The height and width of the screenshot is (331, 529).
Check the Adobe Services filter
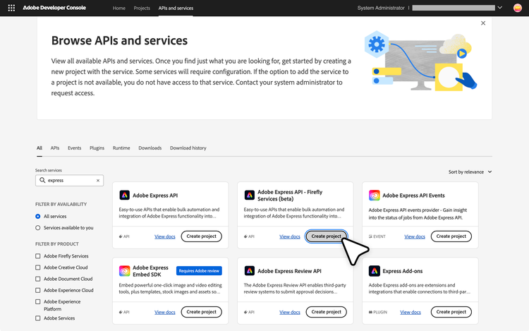coord(38,318)
